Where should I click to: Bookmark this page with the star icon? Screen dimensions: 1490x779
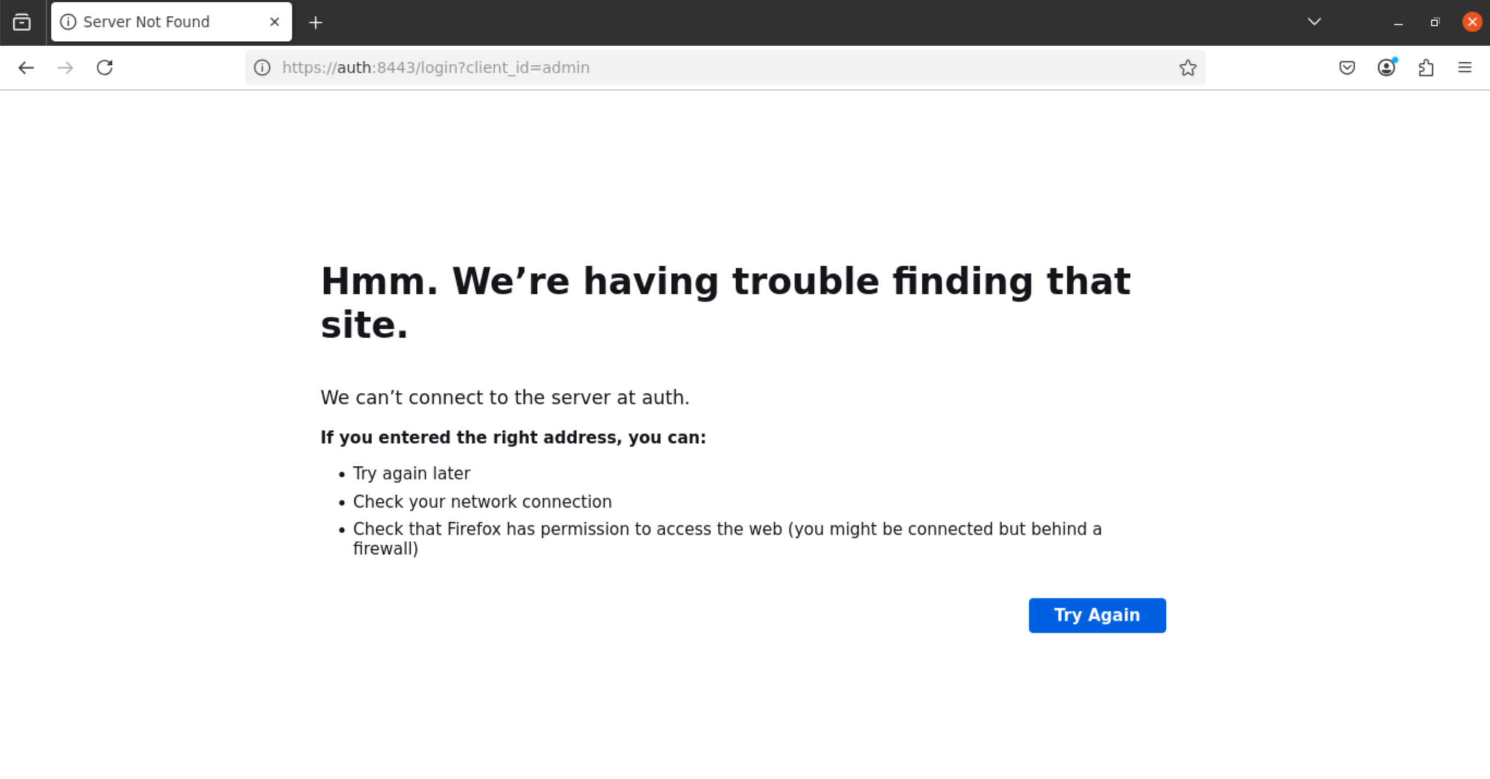(1188, 68)
